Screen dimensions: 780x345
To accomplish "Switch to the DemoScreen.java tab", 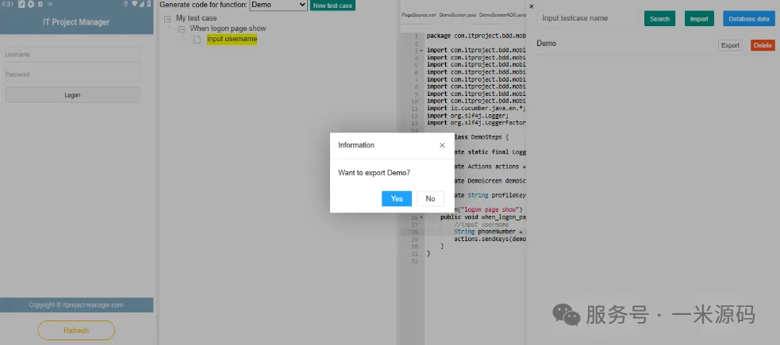I will click(457, 15).
